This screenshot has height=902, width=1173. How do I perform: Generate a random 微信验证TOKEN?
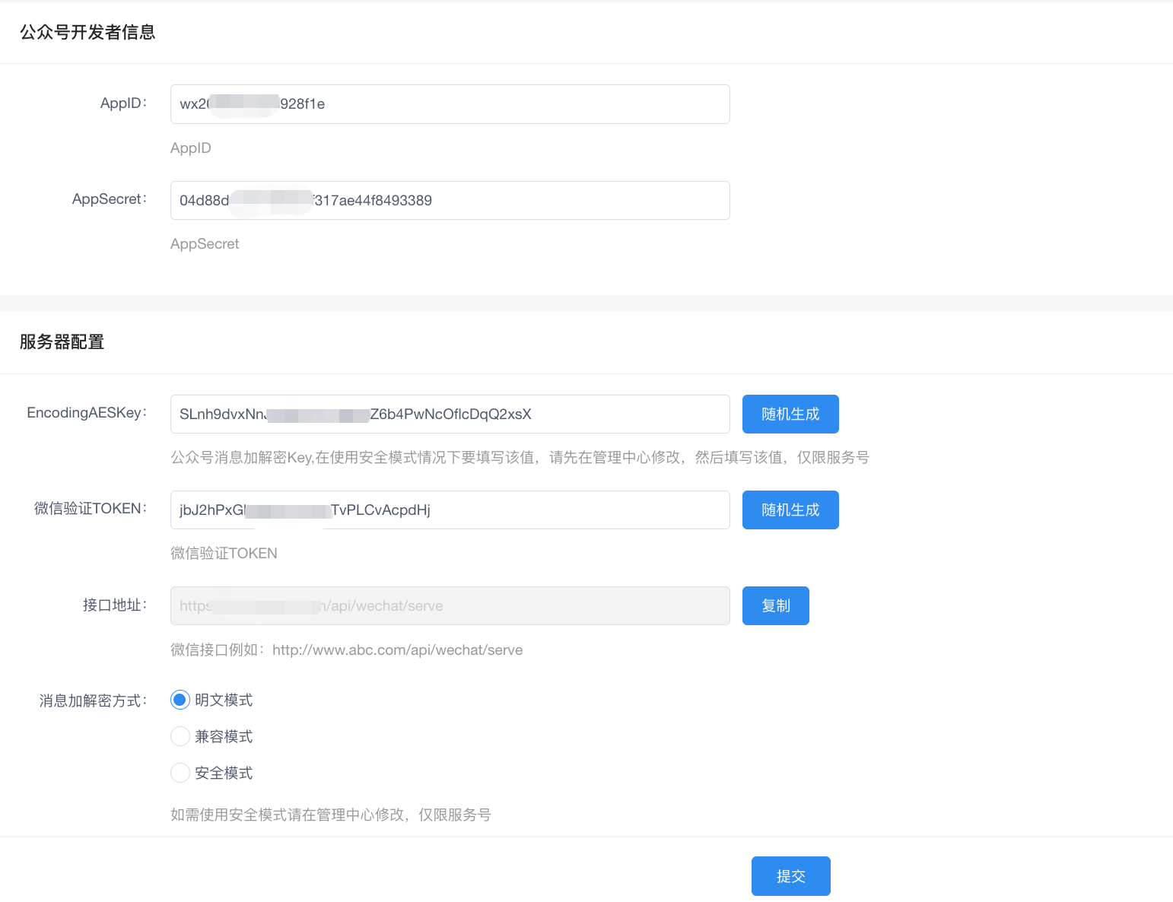tap(790, 510)
